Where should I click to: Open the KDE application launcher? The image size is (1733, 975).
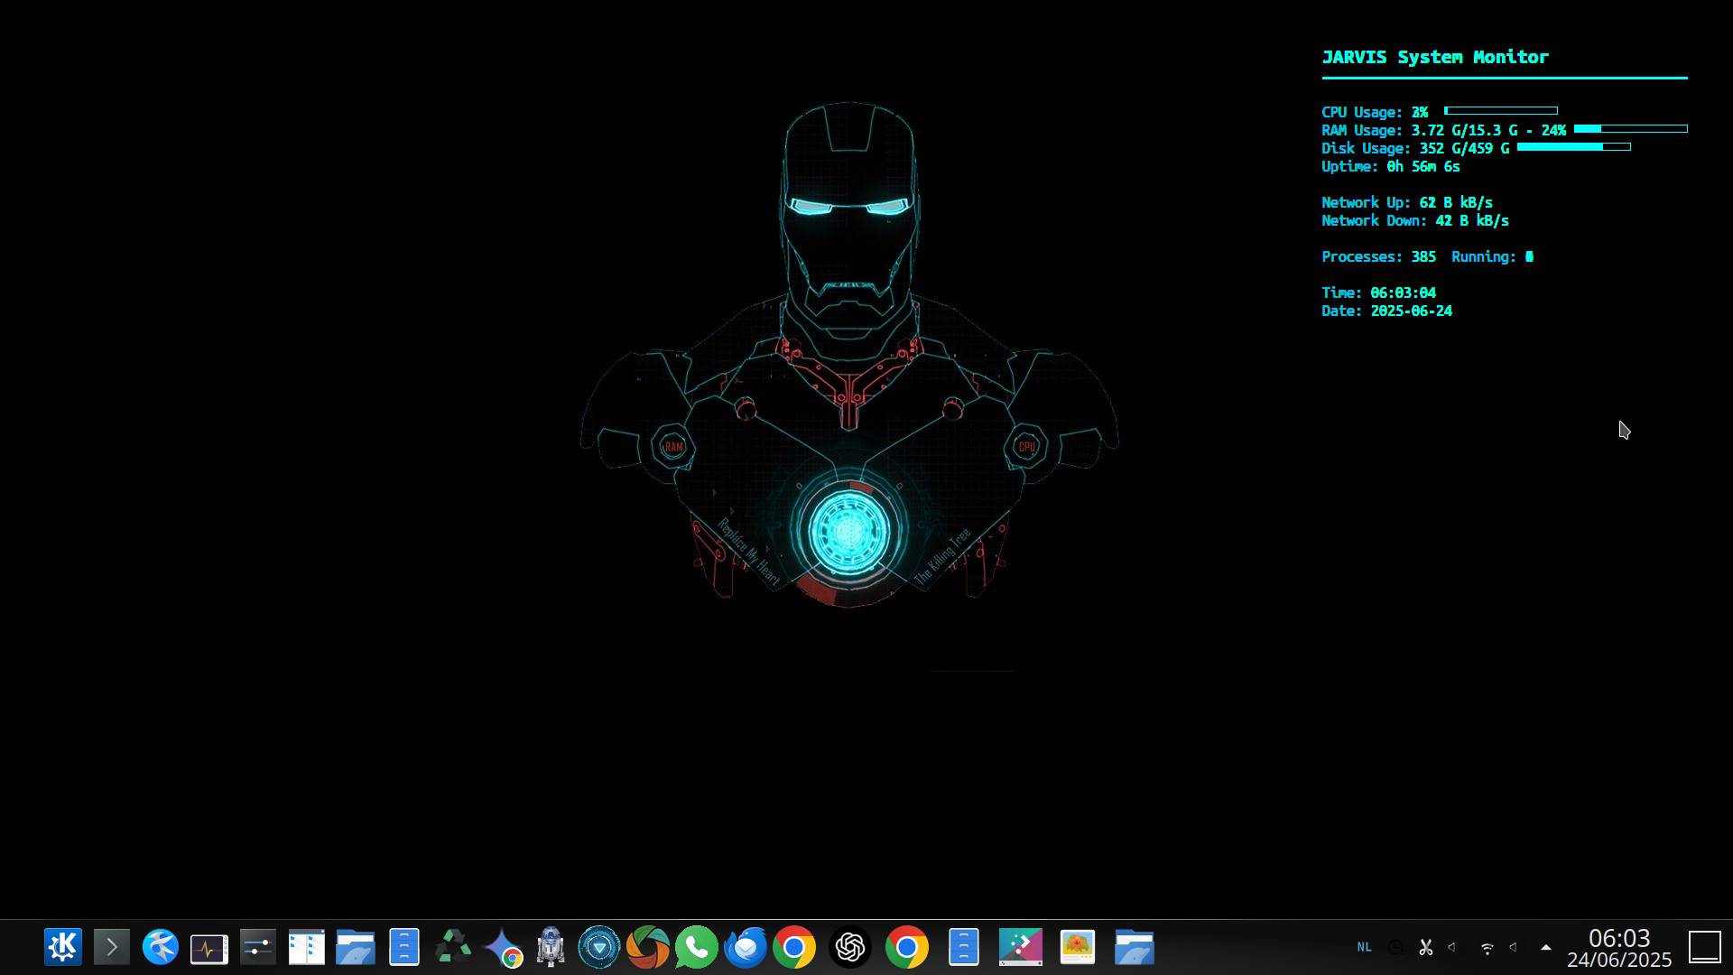(x=61, y=948)
